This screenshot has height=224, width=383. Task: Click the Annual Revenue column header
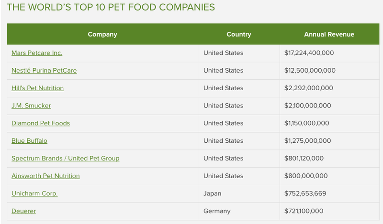pos(329,34)
